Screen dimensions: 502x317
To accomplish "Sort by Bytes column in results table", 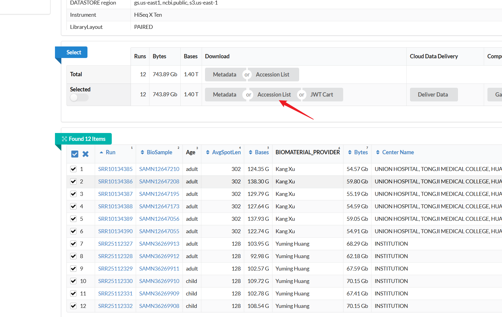I will pos(358,152).
